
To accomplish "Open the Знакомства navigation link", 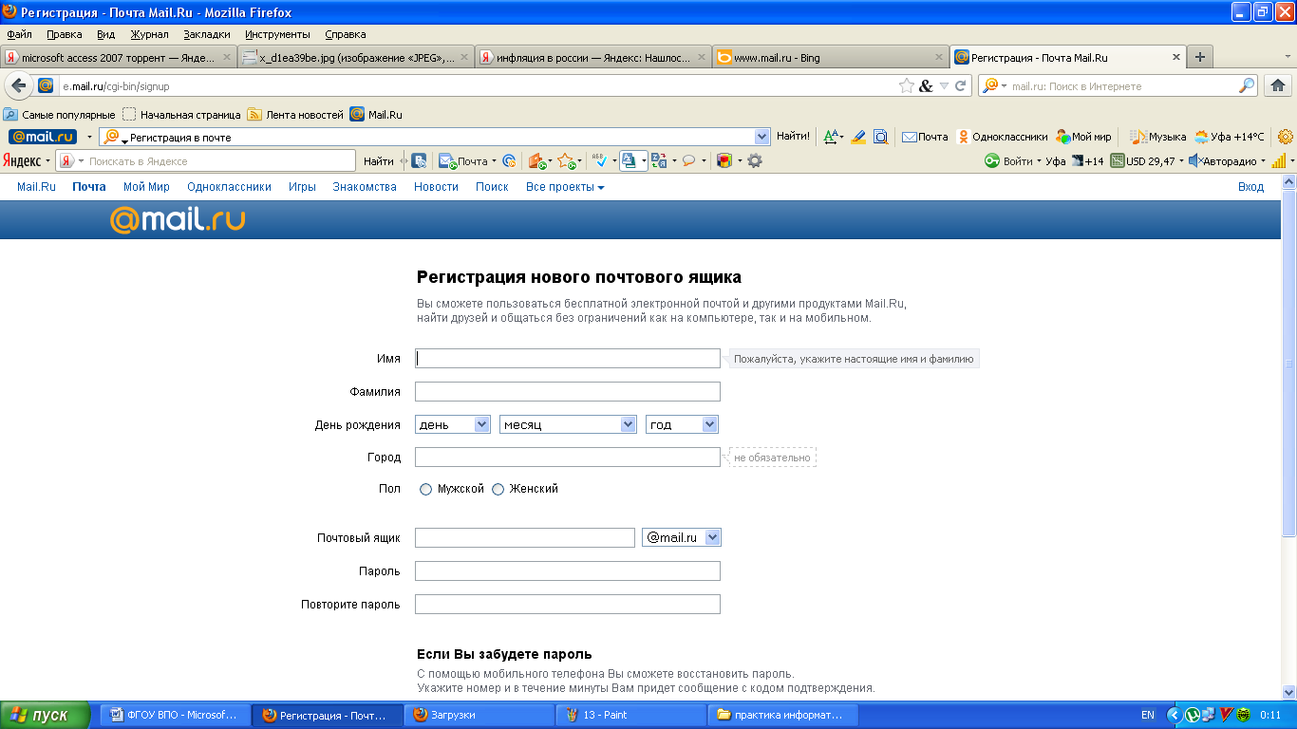I will [x=365, y=187].
